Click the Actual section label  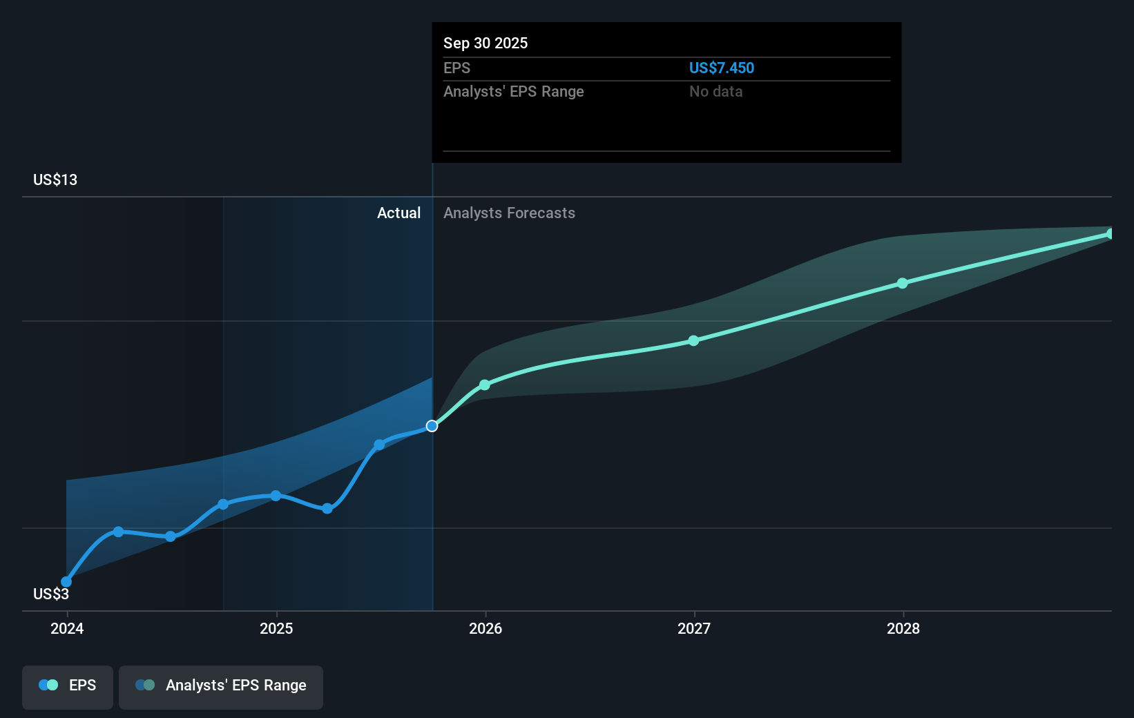click(x=398, y=213)
